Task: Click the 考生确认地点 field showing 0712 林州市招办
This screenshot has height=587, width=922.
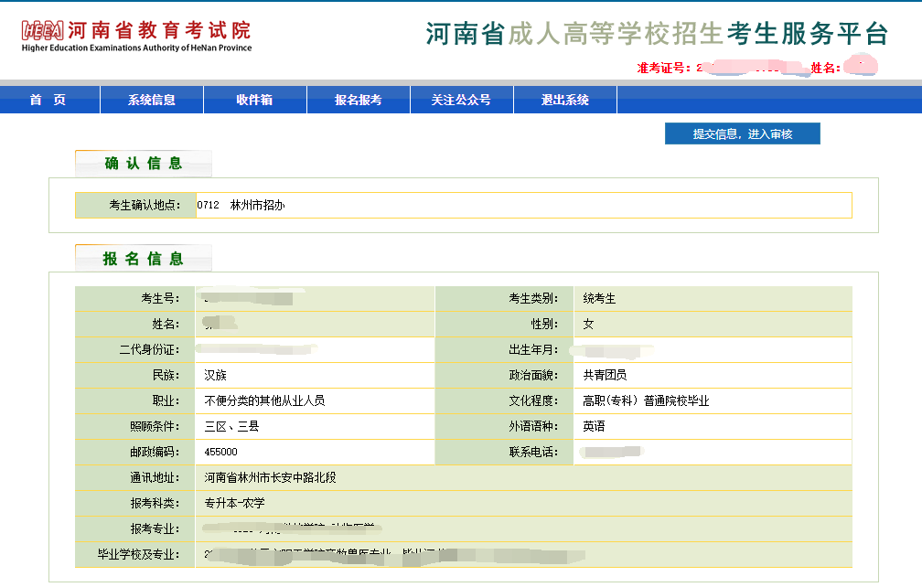Action: coord(523,205)
